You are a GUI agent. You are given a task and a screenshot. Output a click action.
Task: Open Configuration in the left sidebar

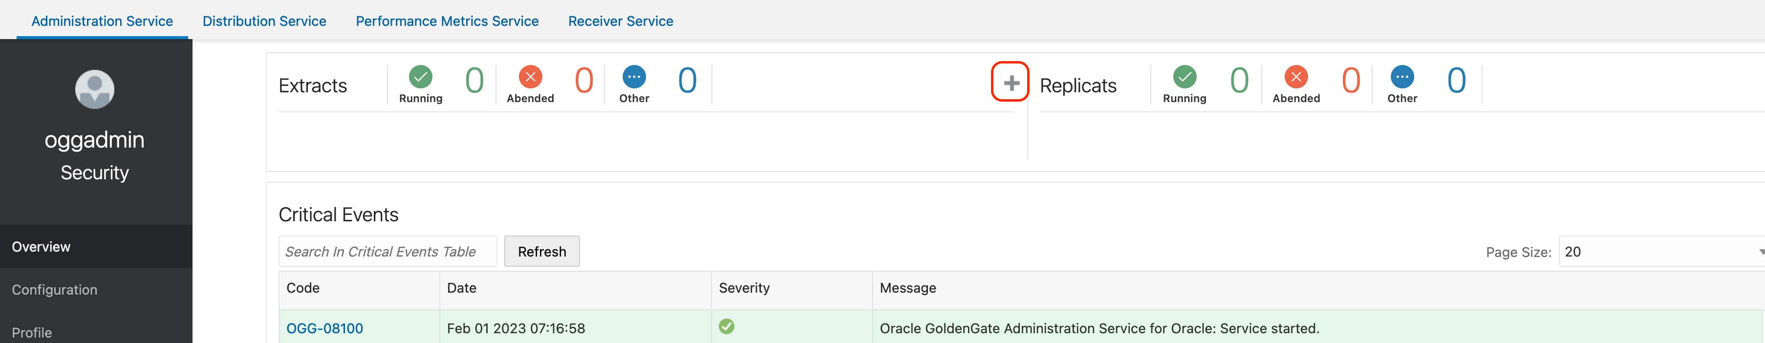click(55, 290)
